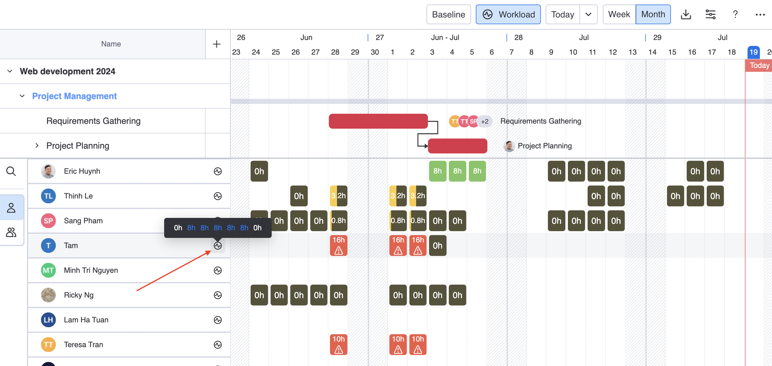
Task: Select the single person view icon
Action: [x=11, y=208]
